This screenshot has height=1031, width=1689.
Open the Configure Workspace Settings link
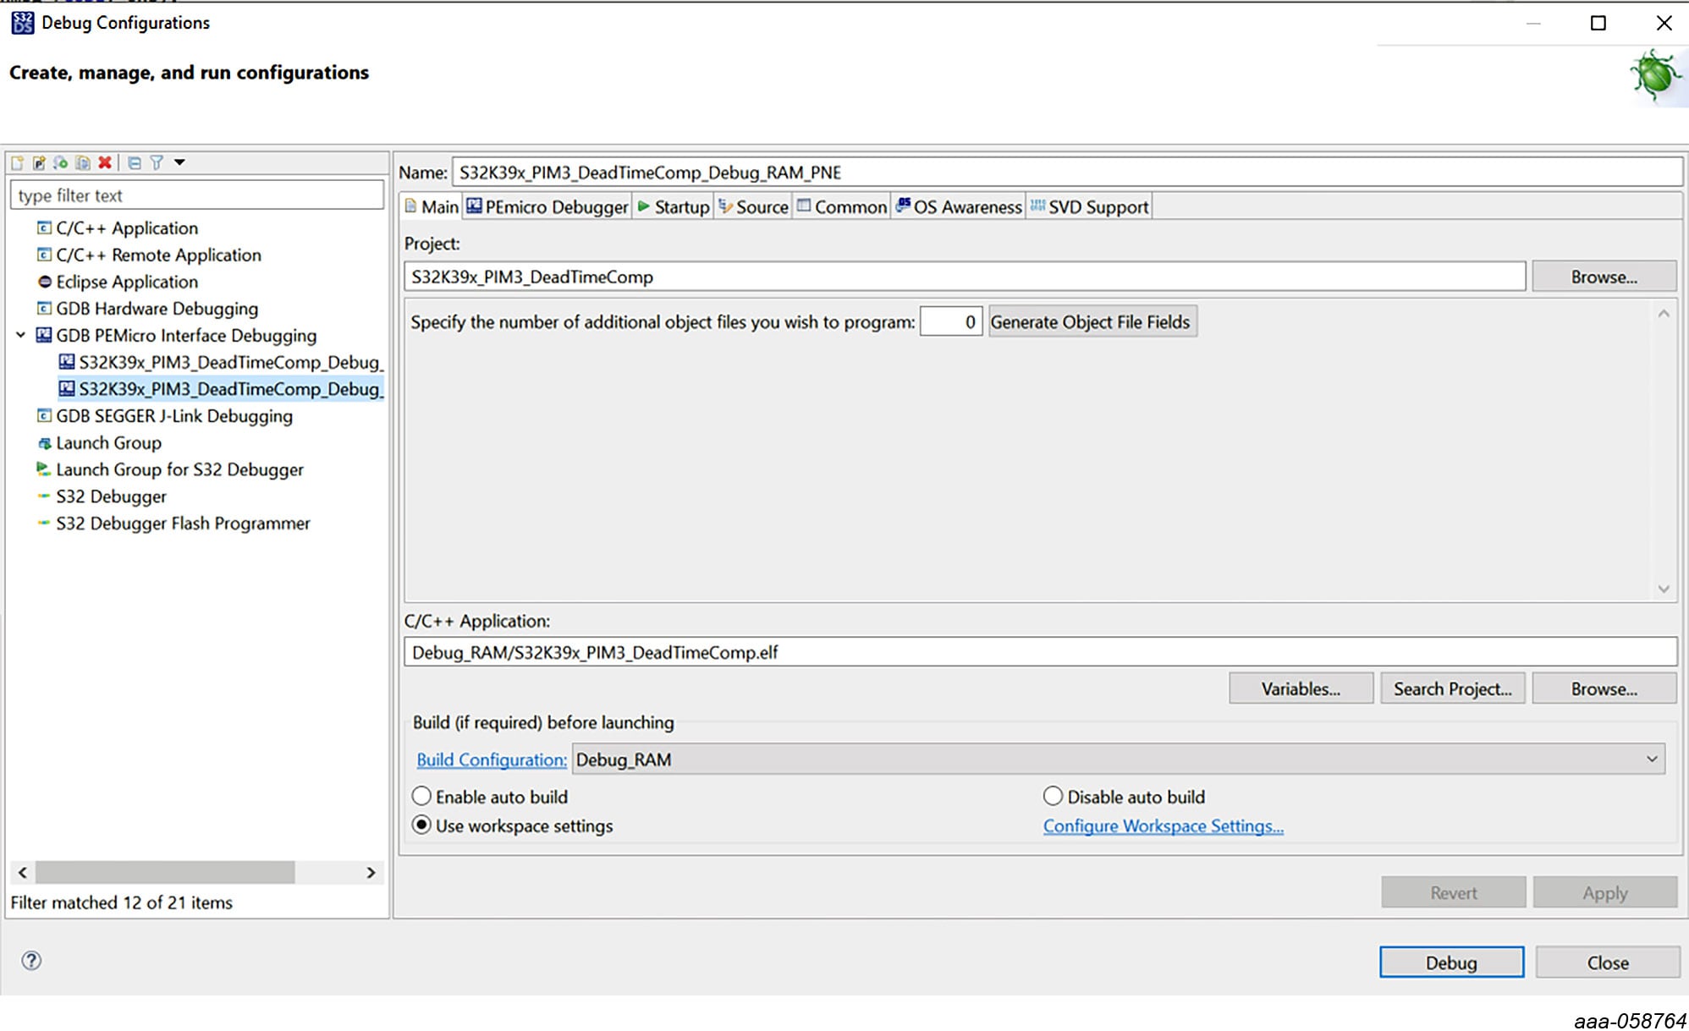click(x=1163, y=825)
